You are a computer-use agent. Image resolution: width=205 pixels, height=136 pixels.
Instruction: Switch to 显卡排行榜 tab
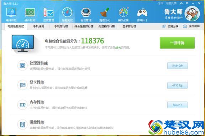pos(129,26)
